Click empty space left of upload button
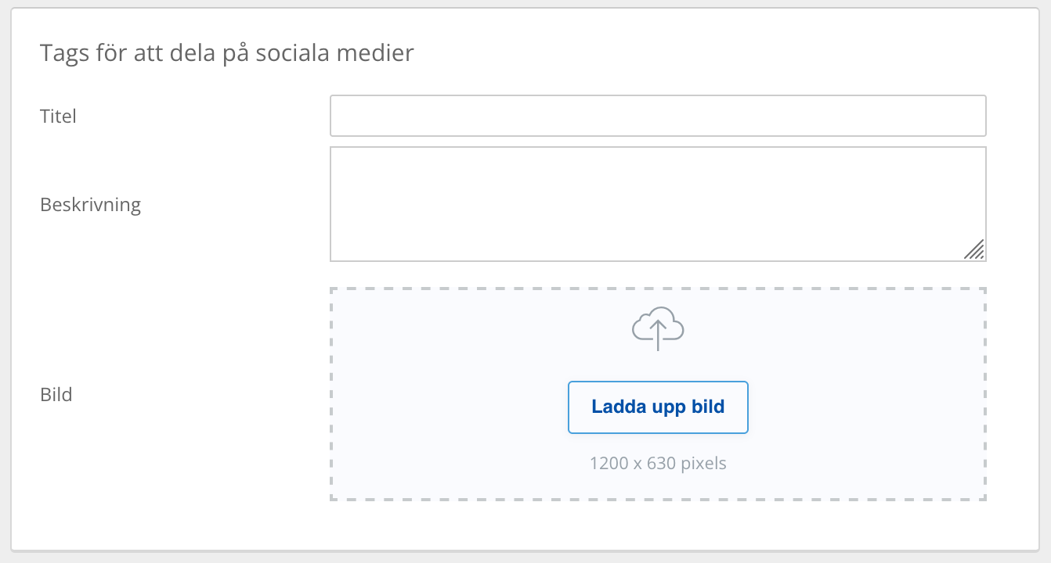This screenshot has width=1051, height=563. (x=450, y=407)
